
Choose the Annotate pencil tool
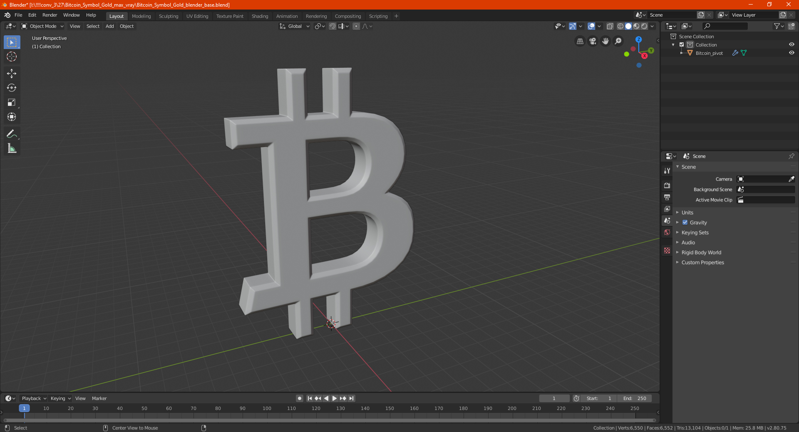[x=12, y=134]
